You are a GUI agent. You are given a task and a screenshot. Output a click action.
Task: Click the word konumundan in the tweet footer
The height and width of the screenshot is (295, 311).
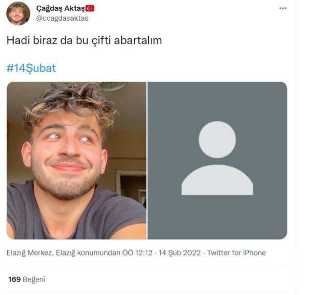click(x=99, y=252)
